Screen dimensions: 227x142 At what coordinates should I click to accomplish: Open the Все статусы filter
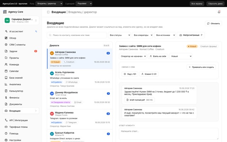[119, 35]
